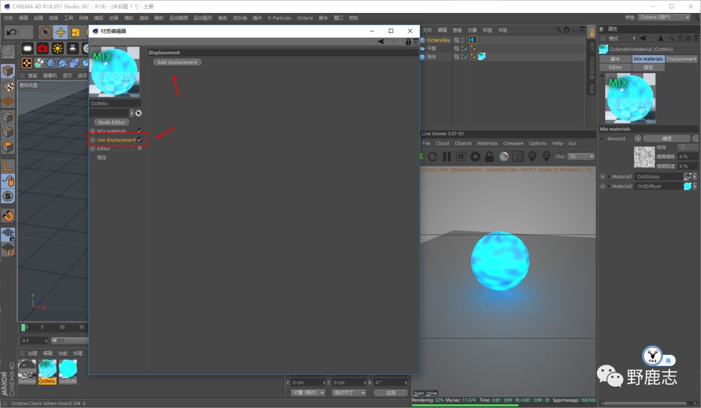
Task: Open the Octane (用户) layout dropdown
Action: pyautogui.click(x=664, y=17)
